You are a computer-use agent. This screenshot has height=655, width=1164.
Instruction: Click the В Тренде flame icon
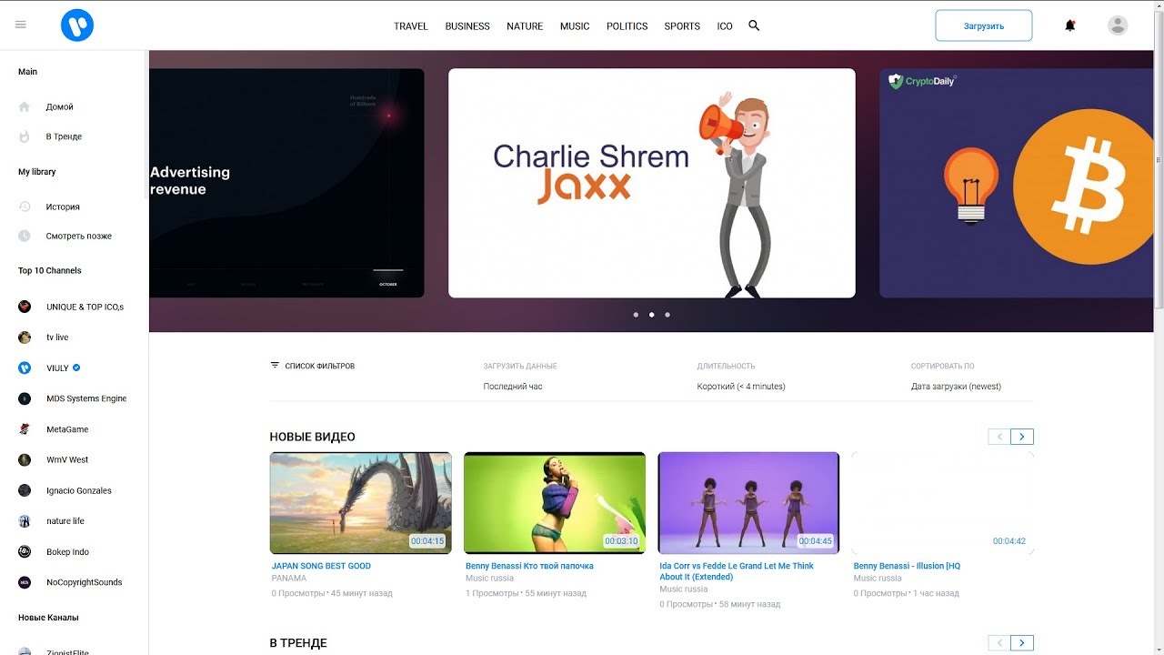pos(25,136)
